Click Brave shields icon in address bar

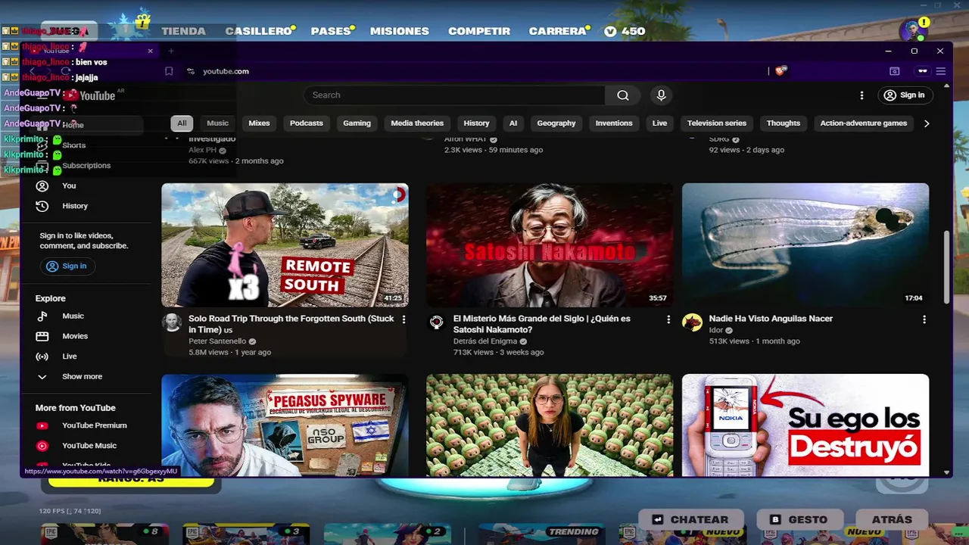tap(781, 71)
